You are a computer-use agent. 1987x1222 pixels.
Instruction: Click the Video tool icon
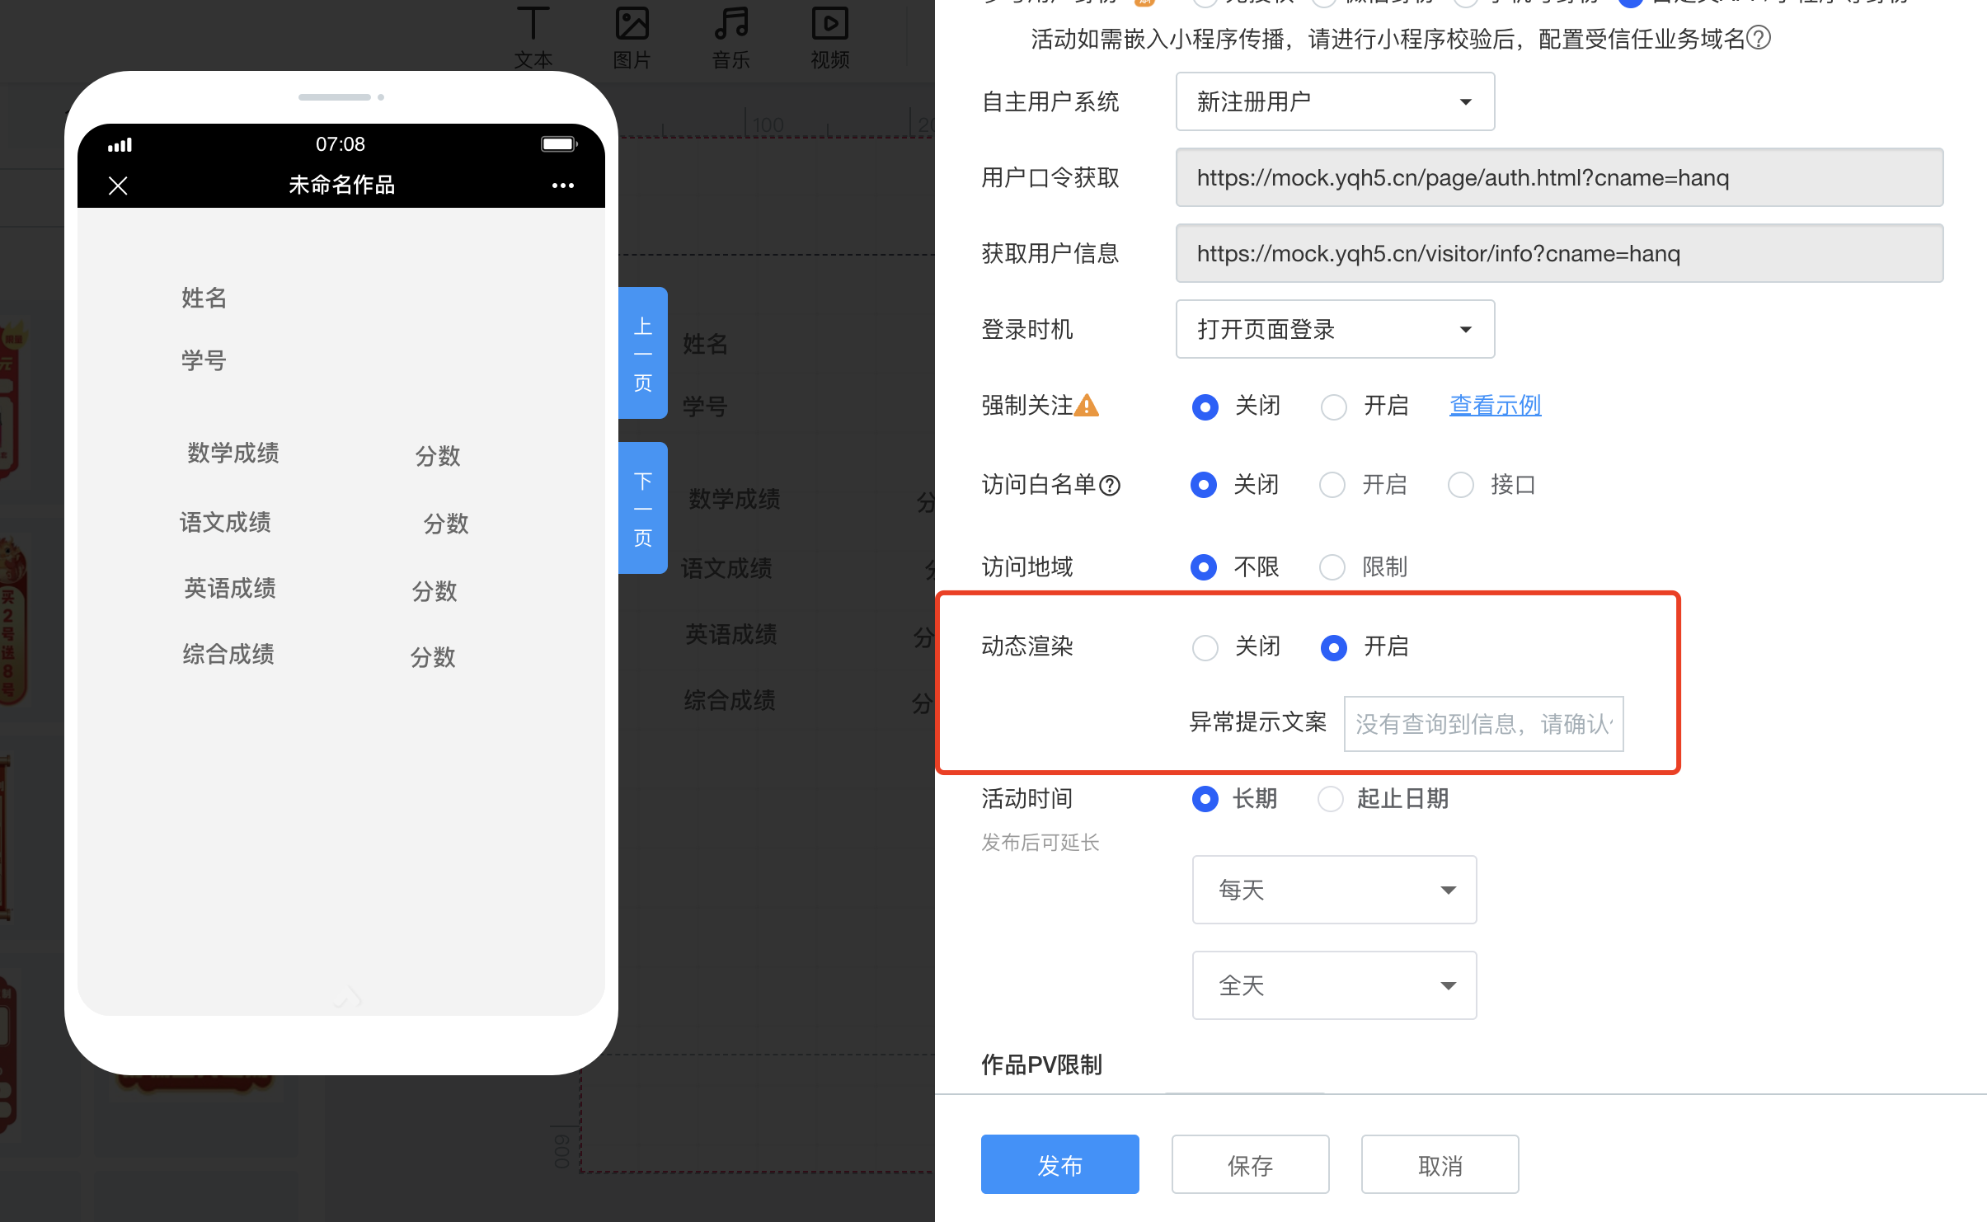click(829, 25)
